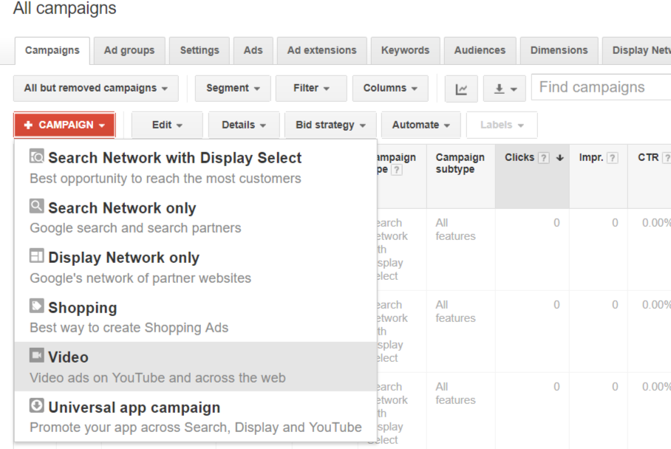
Task: Click 'Best way to create Shopping Ads' text
Action: coord(129,328)
